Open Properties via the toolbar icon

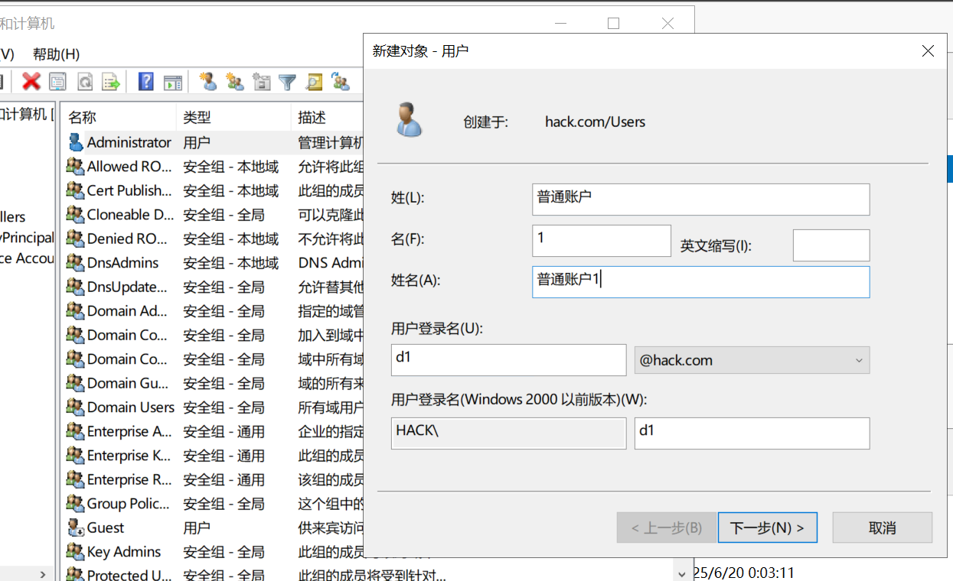tap(58, 82)
